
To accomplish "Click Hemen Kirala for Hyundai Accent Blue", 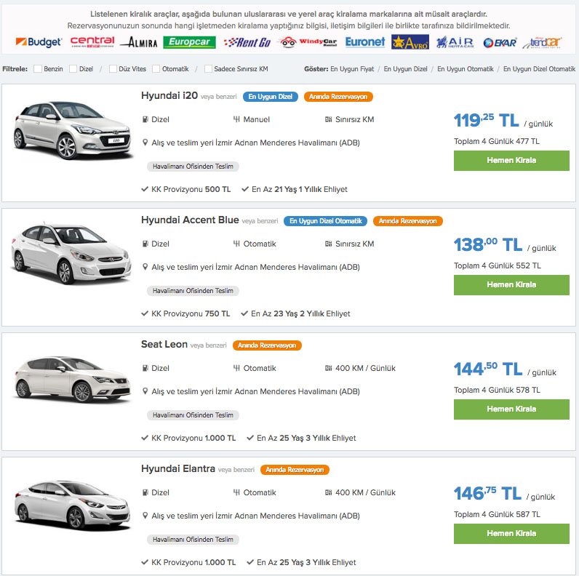I will click(x=511, y=285).
